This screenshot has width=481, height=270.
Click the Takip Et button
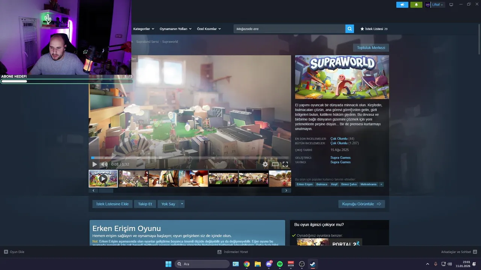[145, 204]
